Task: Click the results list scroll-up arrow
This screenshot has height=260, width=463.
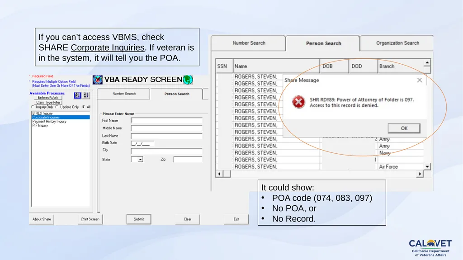Action: 427,63
